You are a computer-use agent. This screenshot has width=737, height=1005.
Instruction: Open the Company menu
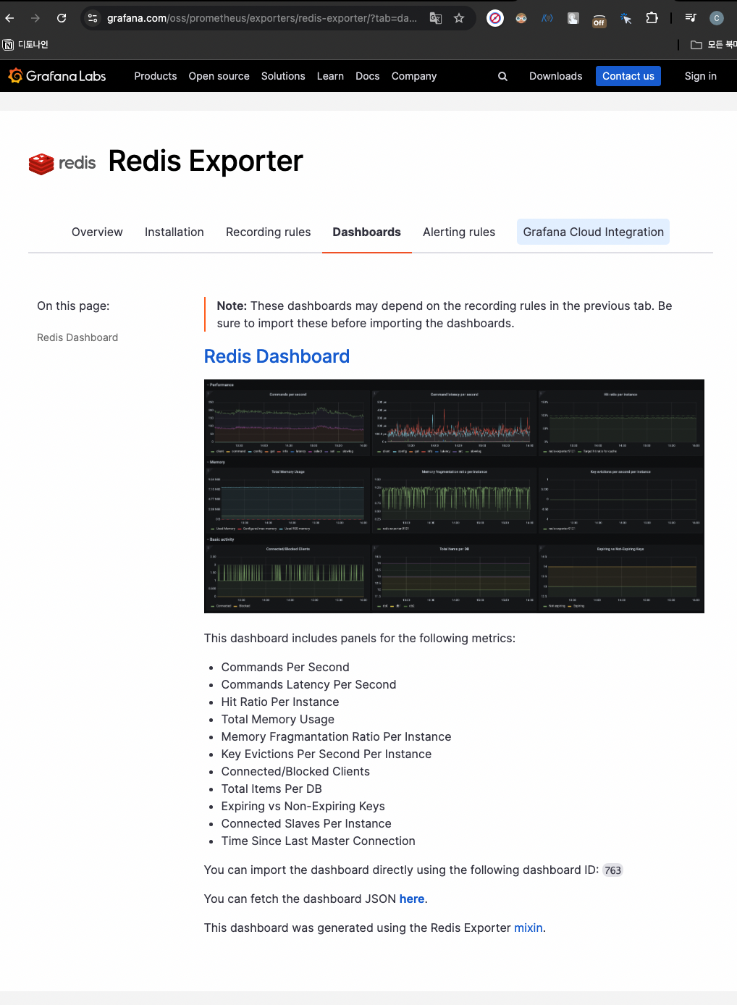point(414,76)
